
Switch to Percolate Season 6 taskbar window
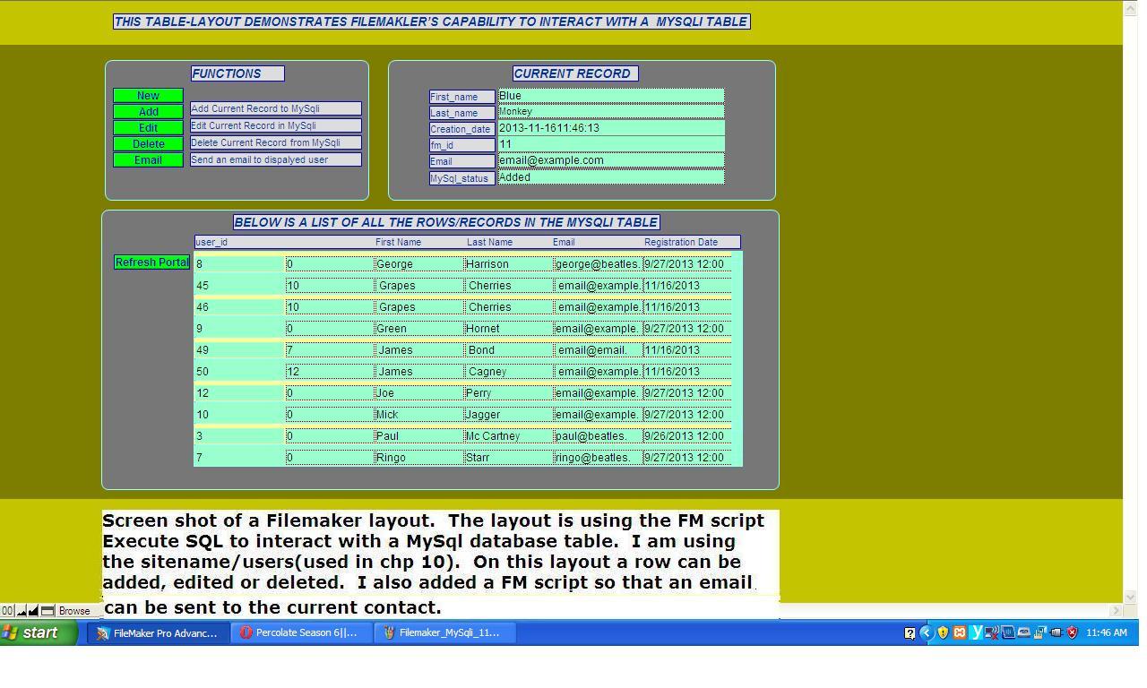point(301,632)
